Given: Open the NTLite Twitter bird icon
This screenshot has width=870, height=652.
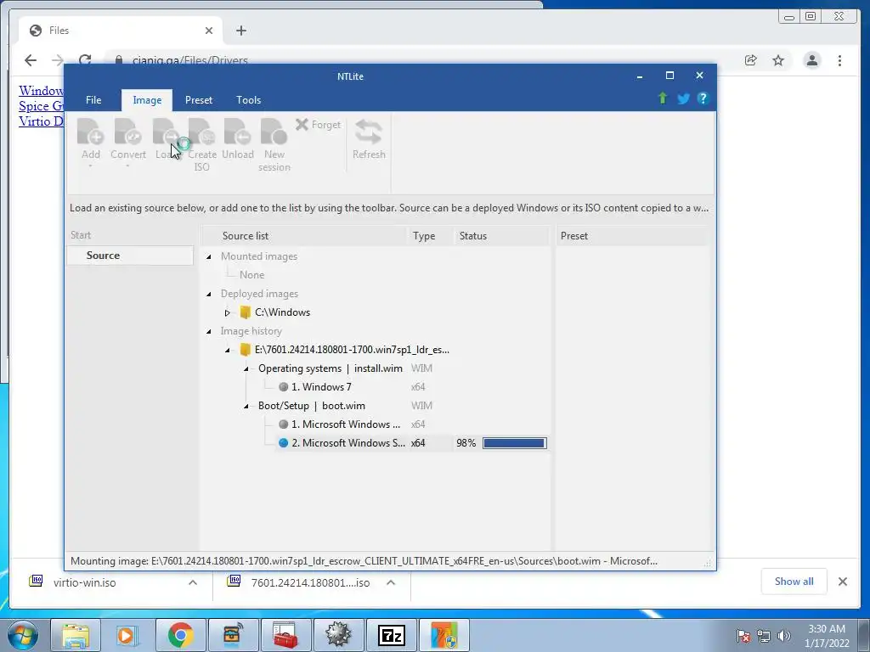Looking at the screenshot, I should click(x=683, y=98).
